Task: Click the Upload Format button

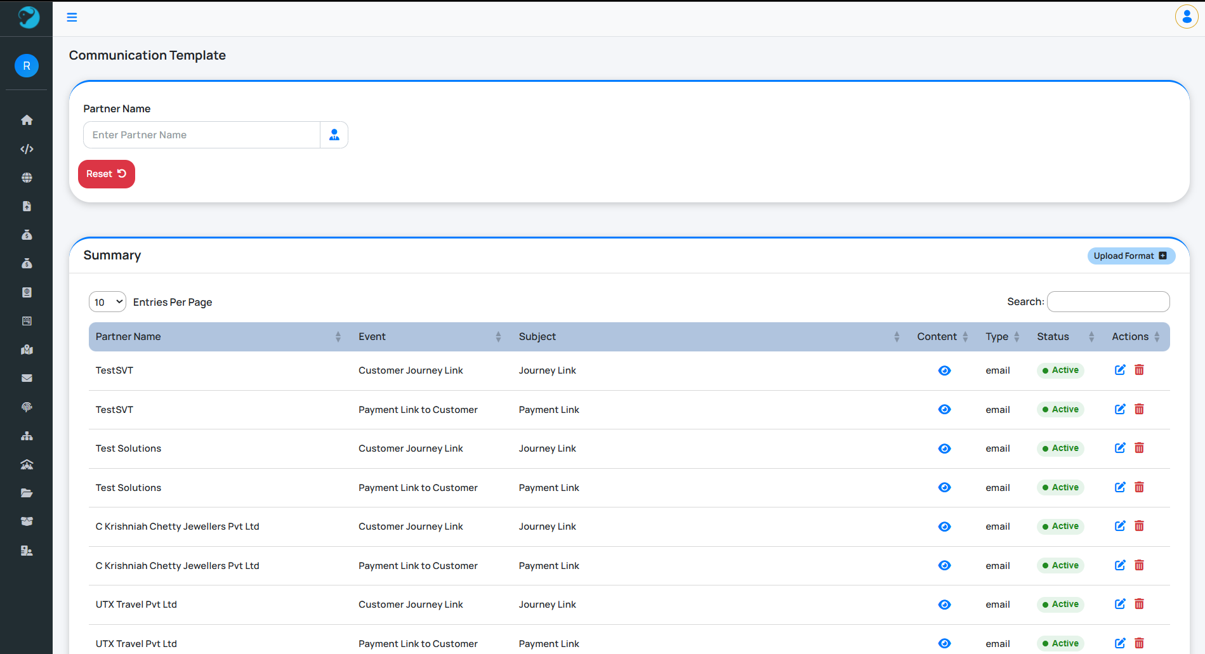Action: pos(1131,256)
